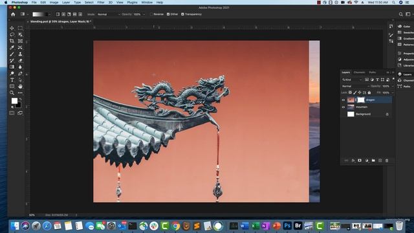Select the History Brush tool
This screenshot has height=233, width=414.
point(12,60)
